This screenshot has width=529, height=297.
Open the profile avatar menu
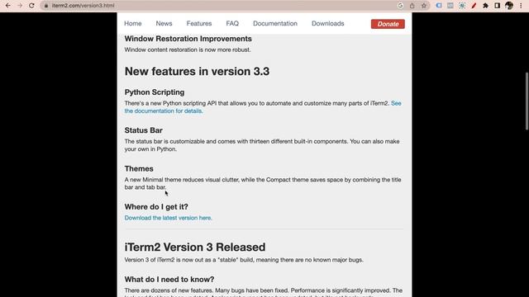point(509,6)
